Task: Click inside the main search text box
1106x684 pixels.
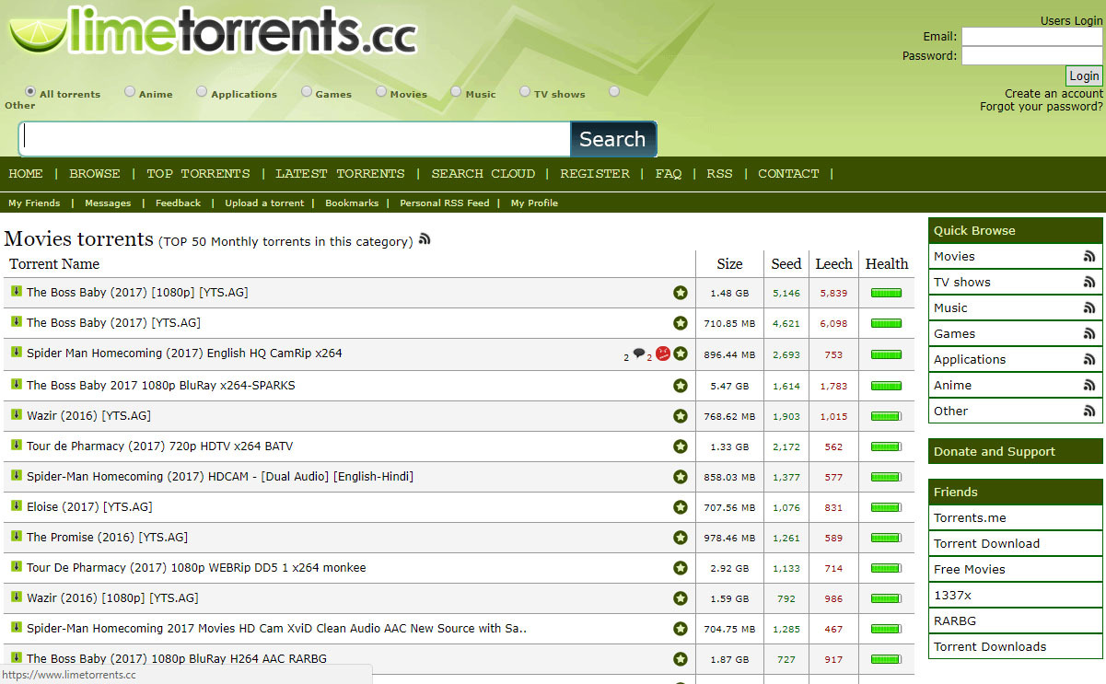Action: point(295,139)
